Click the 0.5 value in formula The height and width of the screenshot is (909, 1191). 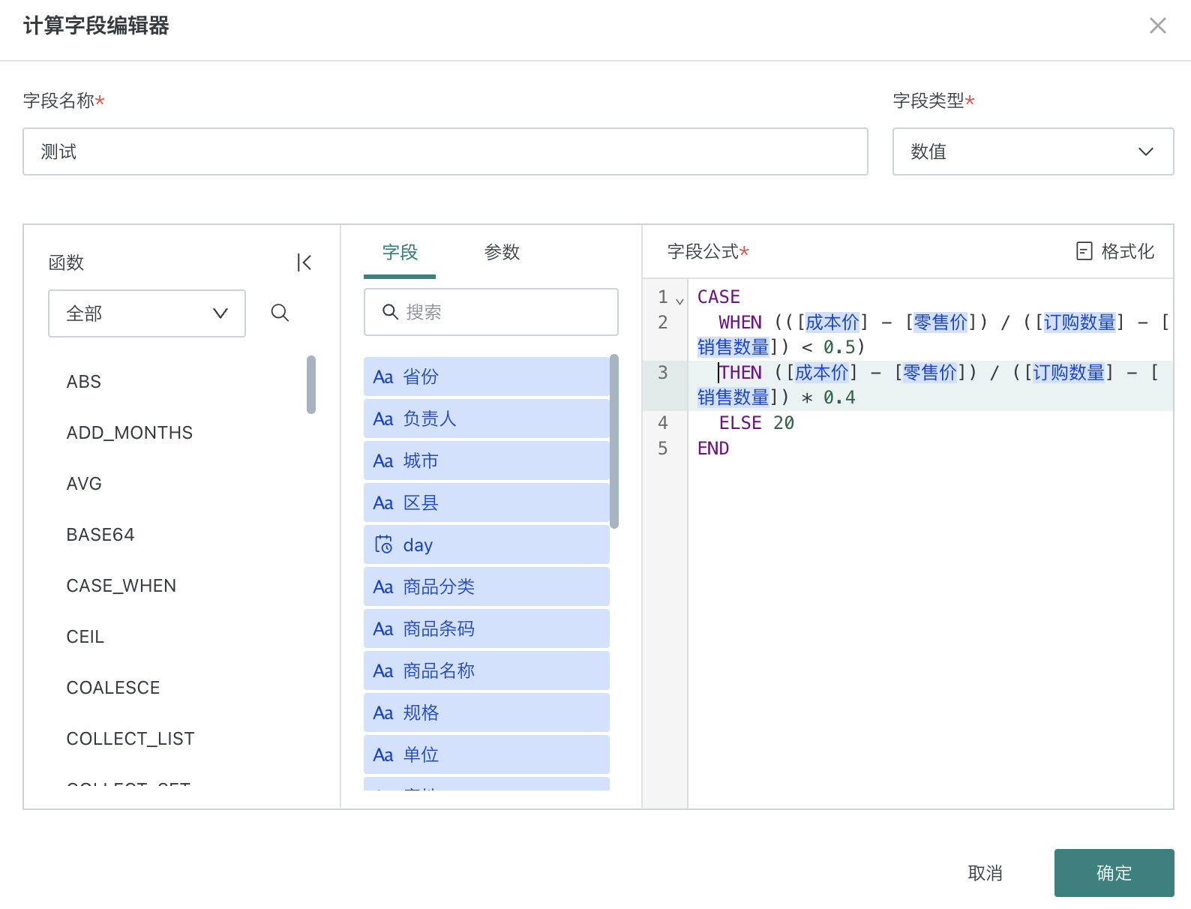point(839,347)
